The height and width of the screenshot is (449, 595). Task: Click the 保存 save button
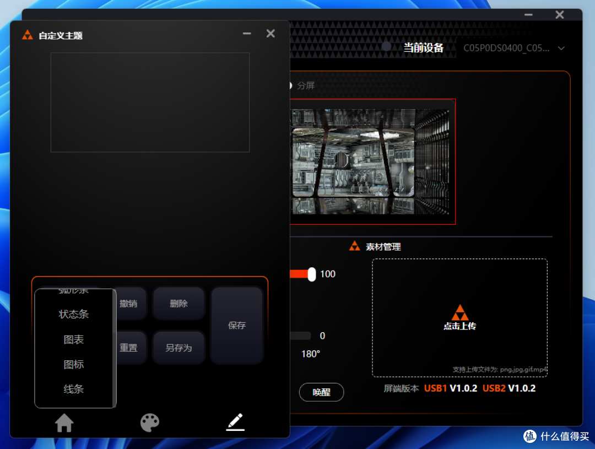point(237,325)
